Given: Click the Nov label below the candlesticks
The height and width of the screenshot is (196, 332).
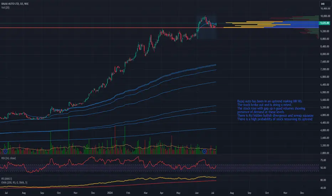Looking at the screenshot, I should coord(76,193).
